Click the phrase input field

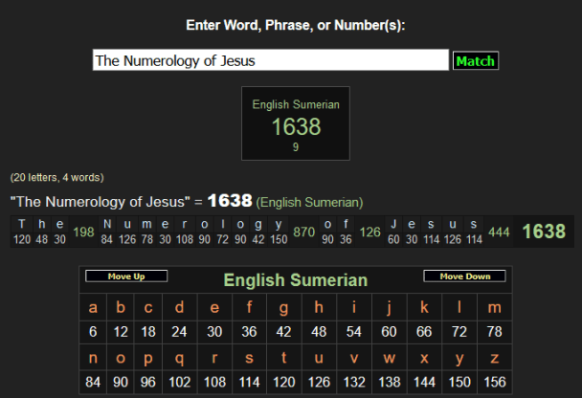(271, 60)
